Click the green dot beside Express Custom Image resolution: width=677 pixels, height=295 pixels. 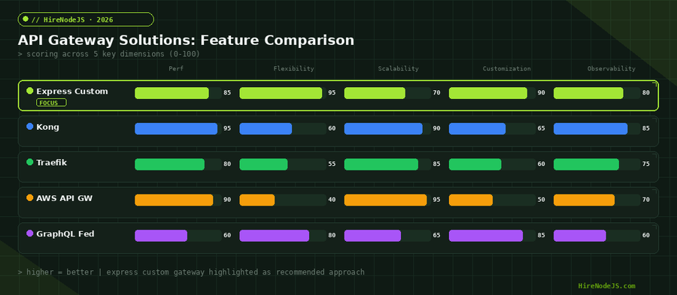(30, 91)
